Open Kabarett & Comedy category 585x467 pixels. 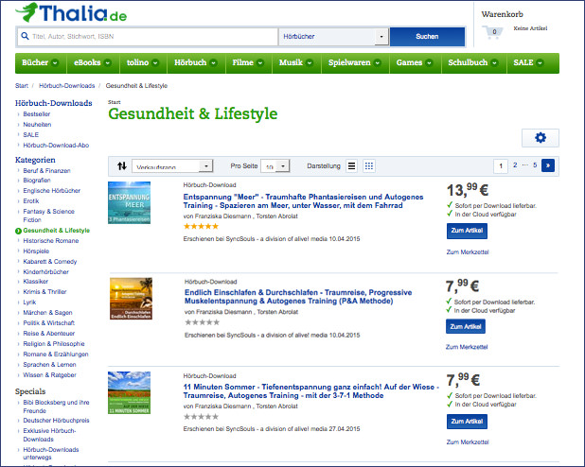point(50,262)
